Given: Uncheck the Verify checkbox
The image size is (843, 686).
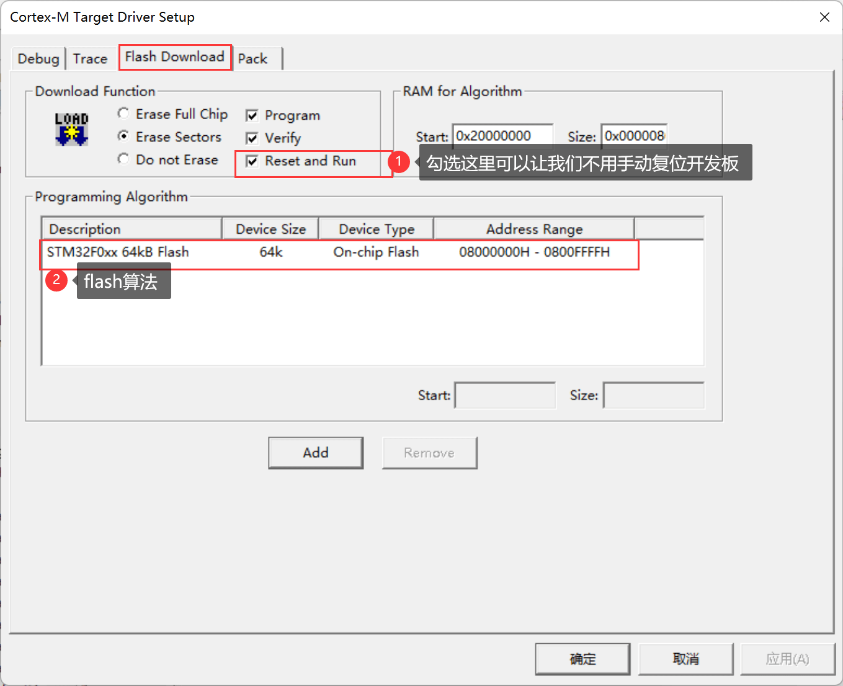Looking at the screenshot, I should [252, 138].
